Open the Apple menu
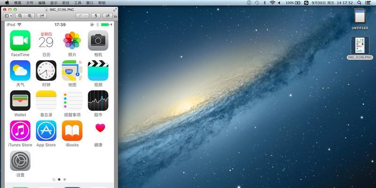376x188 pixels. click(x=7, y=3)
